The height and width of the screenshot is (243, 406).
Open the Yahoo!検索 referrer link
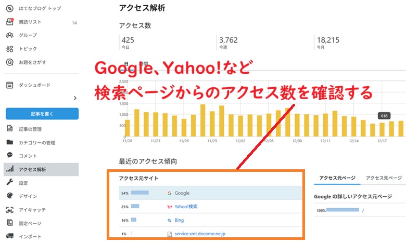point(186,207)
